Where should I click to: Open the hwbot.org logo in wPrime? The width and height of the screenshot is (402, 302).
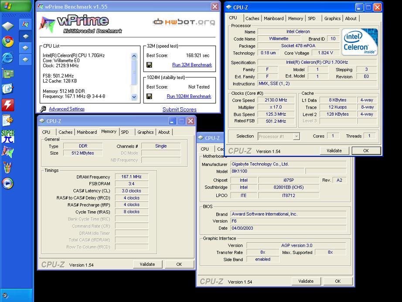click(x=184, y=22)
